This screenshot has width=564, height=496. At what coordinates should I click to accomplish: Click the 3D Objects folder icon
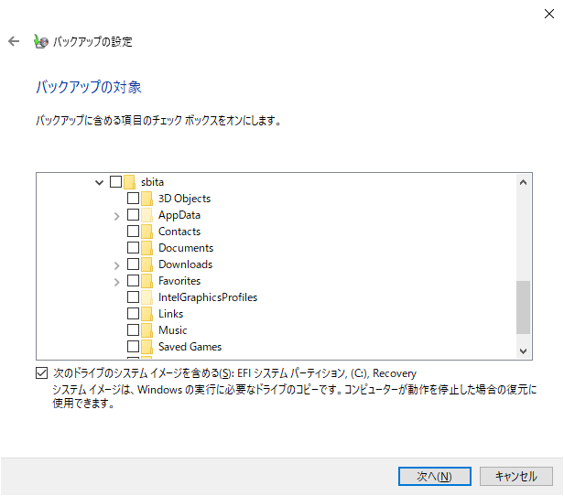146,199
